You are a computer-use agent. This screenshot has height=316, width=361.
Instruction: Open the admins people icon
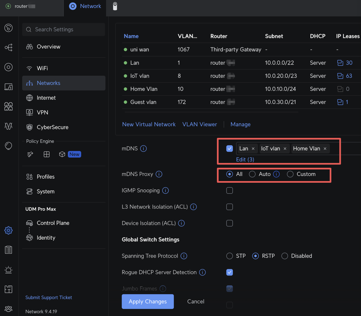click(x=8, y=309)
